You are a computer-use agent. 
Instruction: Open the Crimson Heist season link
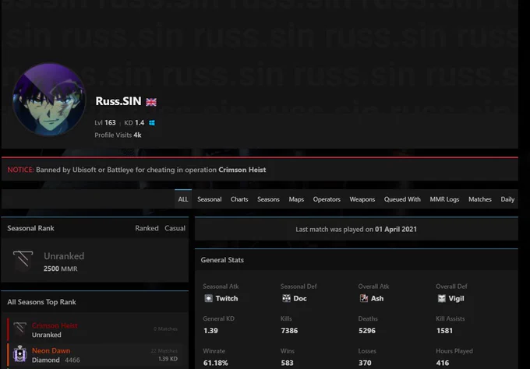55,325
